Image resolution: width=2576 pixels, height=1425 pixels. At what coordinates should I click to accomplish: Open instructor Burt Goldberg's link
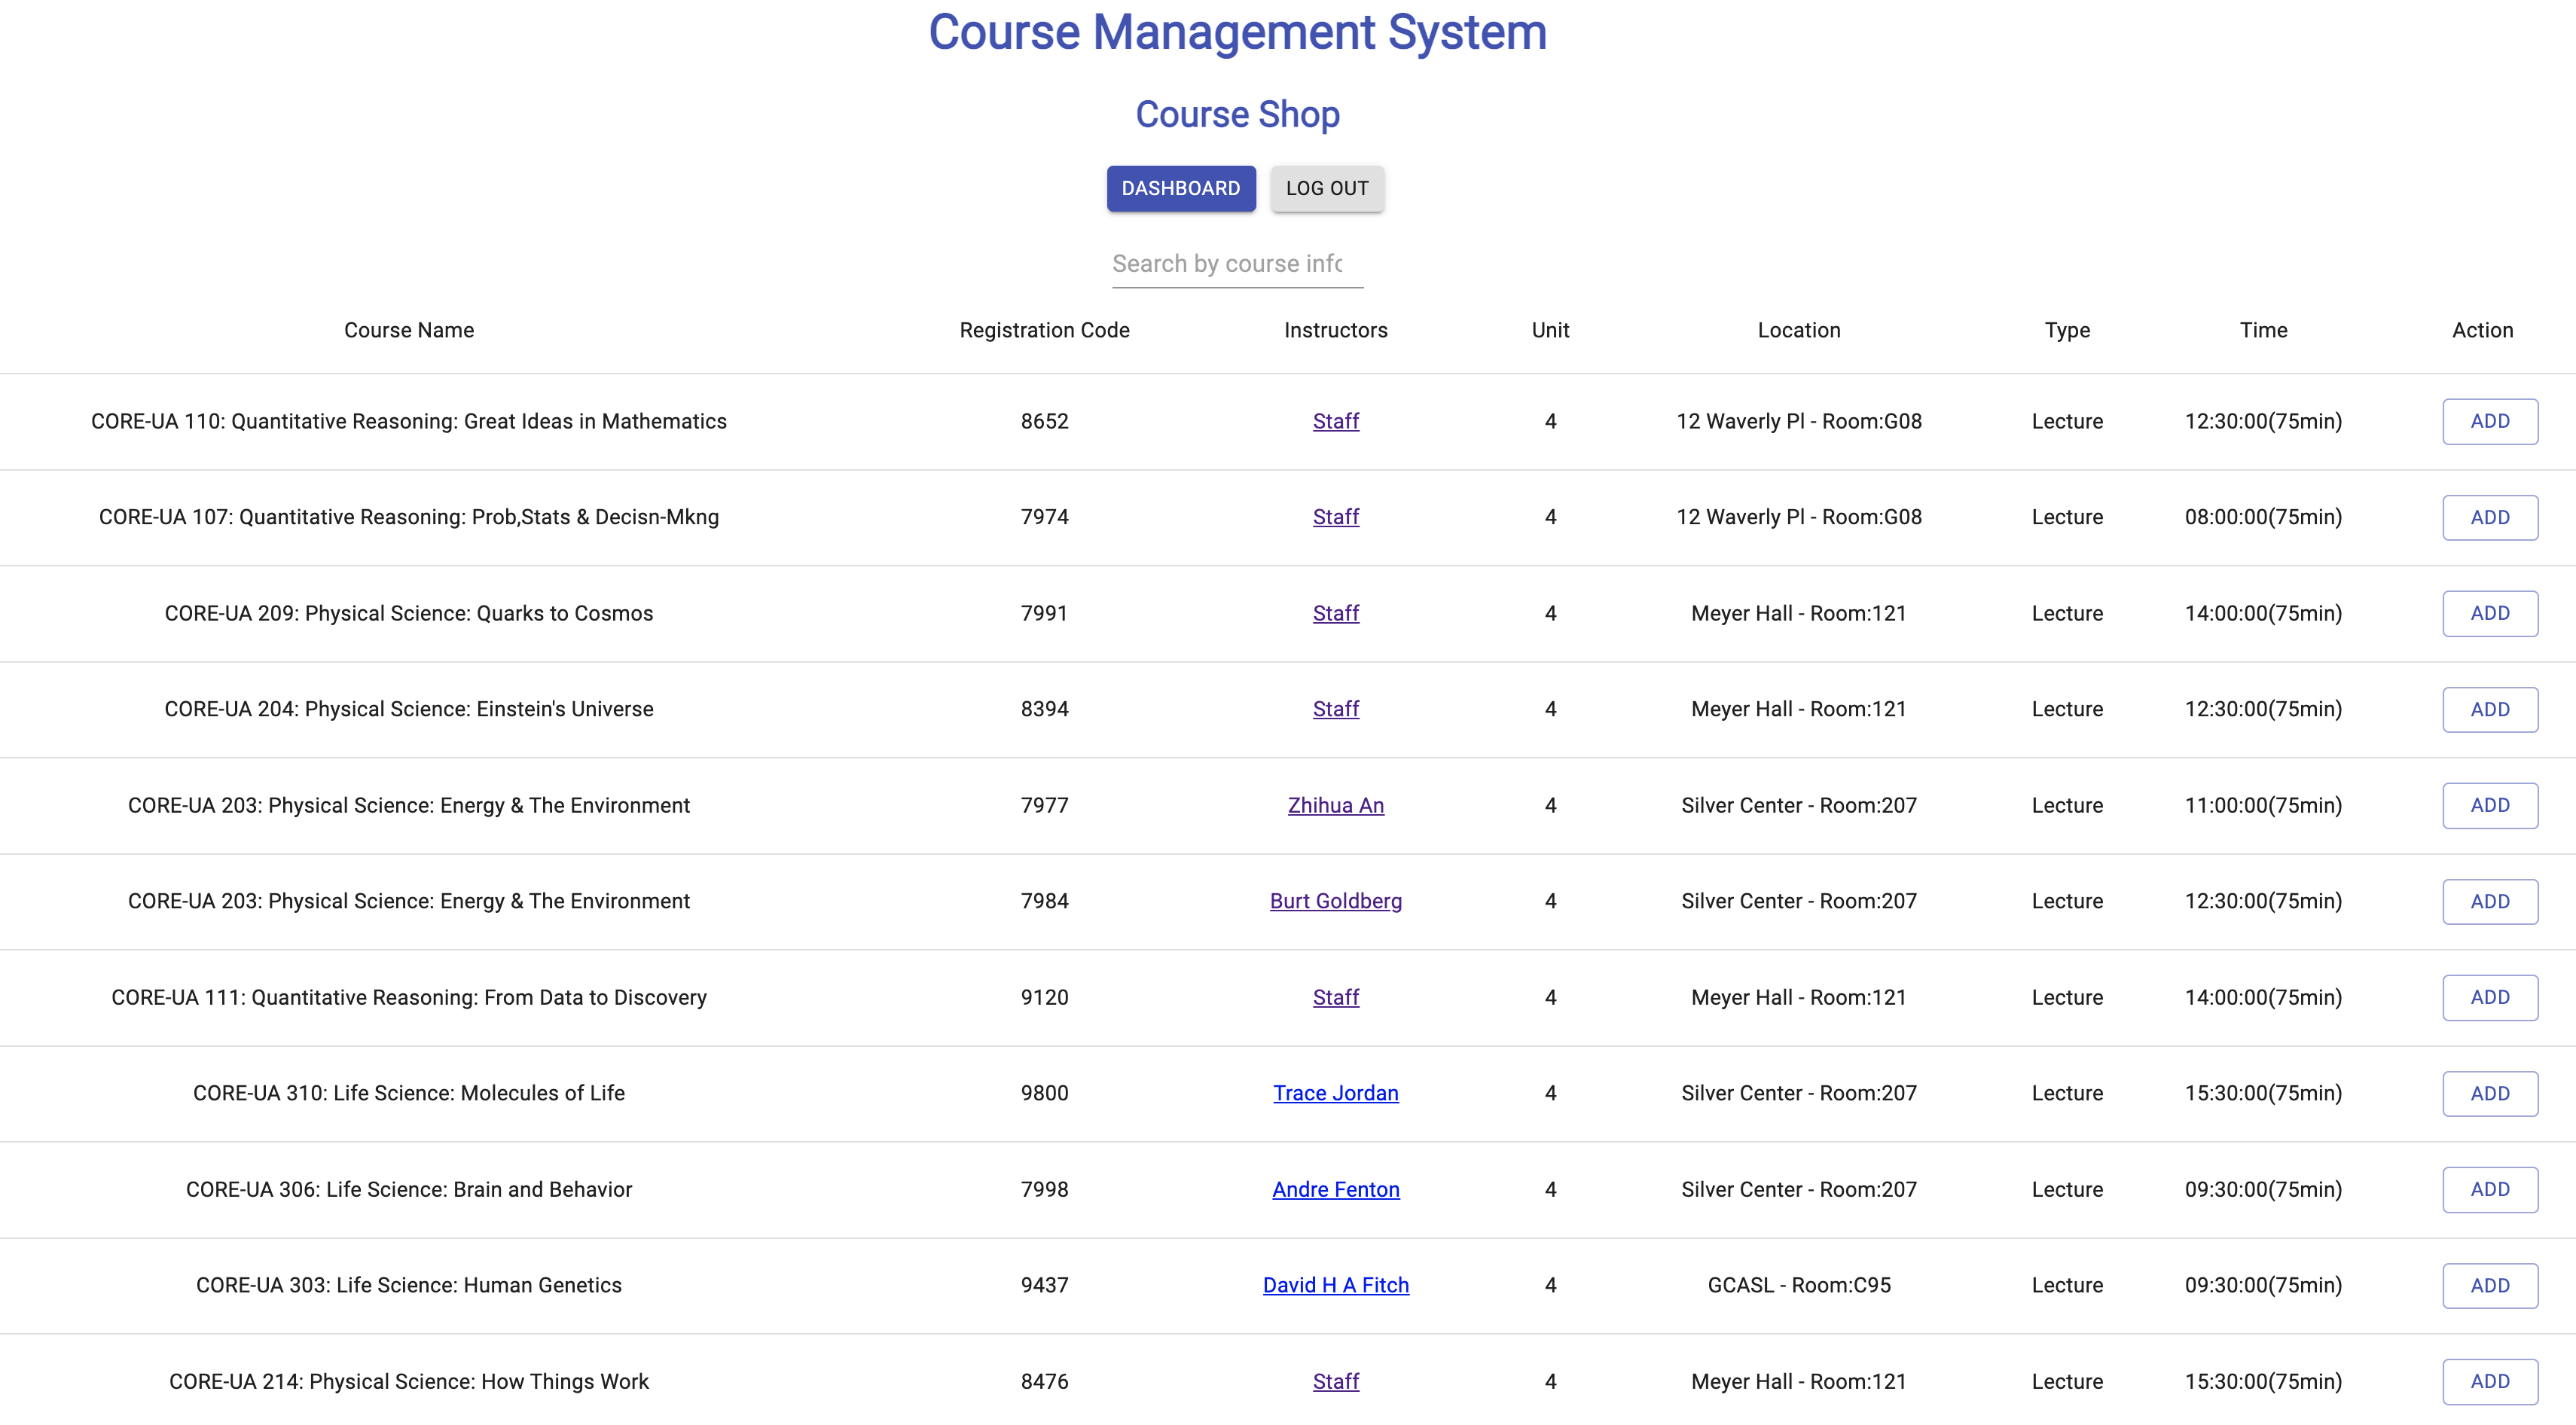point(1335,901)
